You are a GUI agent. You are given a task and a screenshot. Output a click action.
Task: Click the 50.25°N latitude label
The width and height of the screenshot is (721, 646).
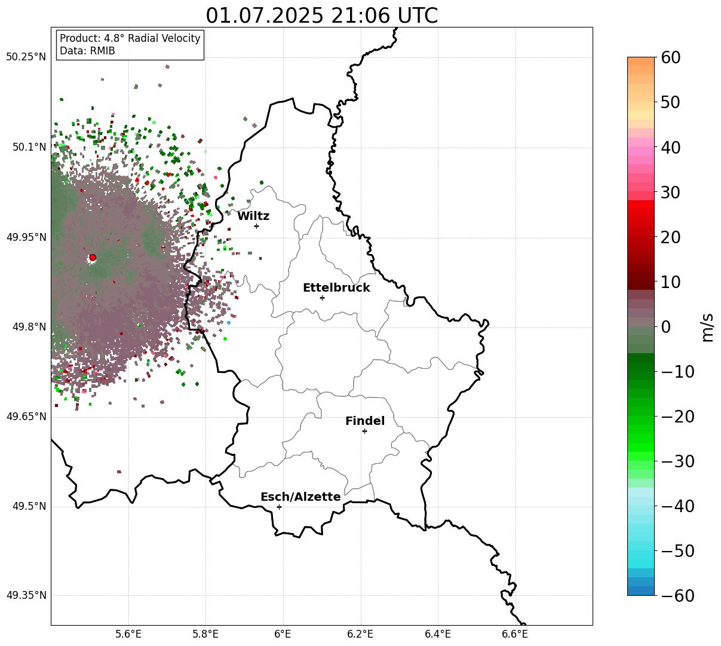(26, 57)
